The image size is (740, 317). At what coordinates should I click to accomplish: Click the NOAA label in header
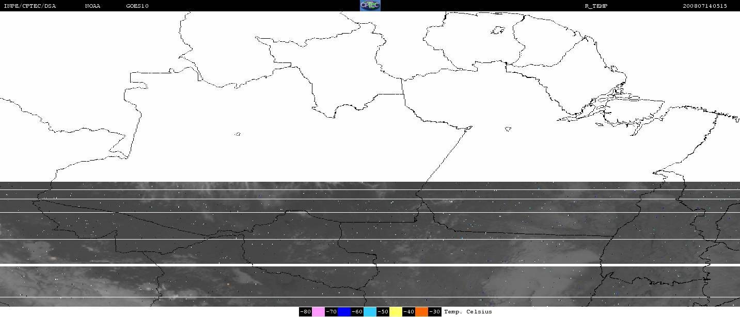point(93,6)
